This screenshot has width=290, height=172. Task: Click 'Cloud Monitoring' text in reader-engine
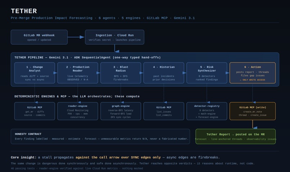pos(78,110)
